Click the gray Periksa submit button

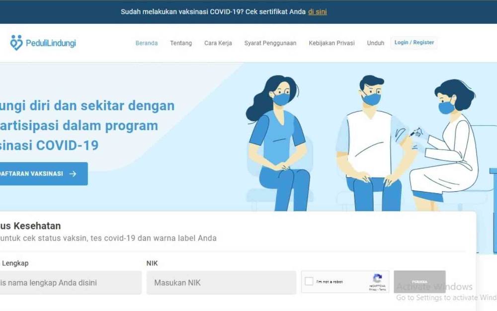(419, 282)
